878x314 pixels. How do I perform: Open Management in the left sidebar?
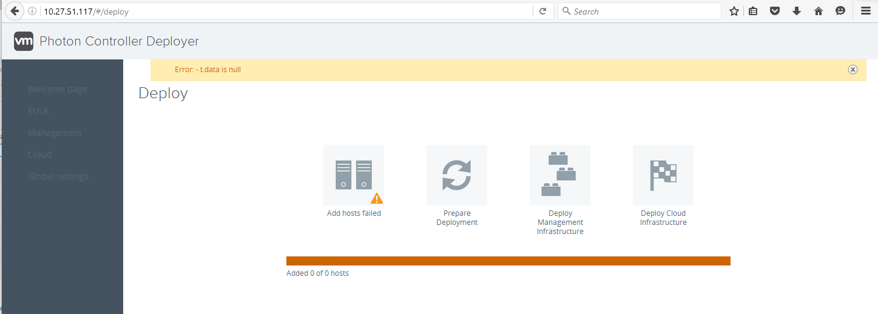pyautogui.click(x=55, y=133)
